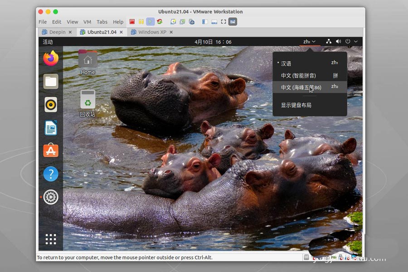Image resolution: width=408 pixels, height=272 pixels.
Task: Suspend the VM using the yellow pause icon
Action: click(x=141, y=21)
